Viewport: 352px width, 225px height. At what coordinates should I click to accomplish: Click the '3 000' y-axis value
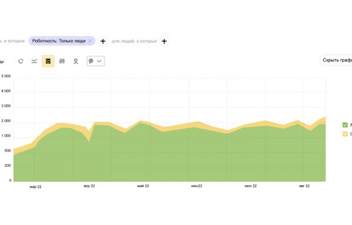(6, 106)
